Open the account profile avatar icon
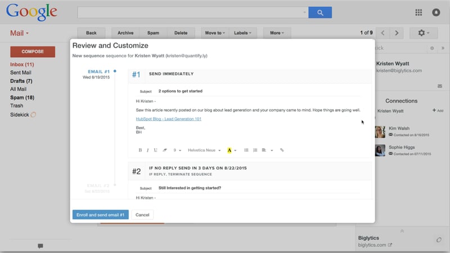Viewport: 450px width, 253px height. point(436,12)
